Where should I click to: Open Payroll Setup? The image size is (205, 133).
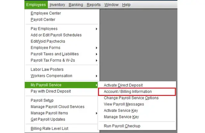click(x=42, y=100)
